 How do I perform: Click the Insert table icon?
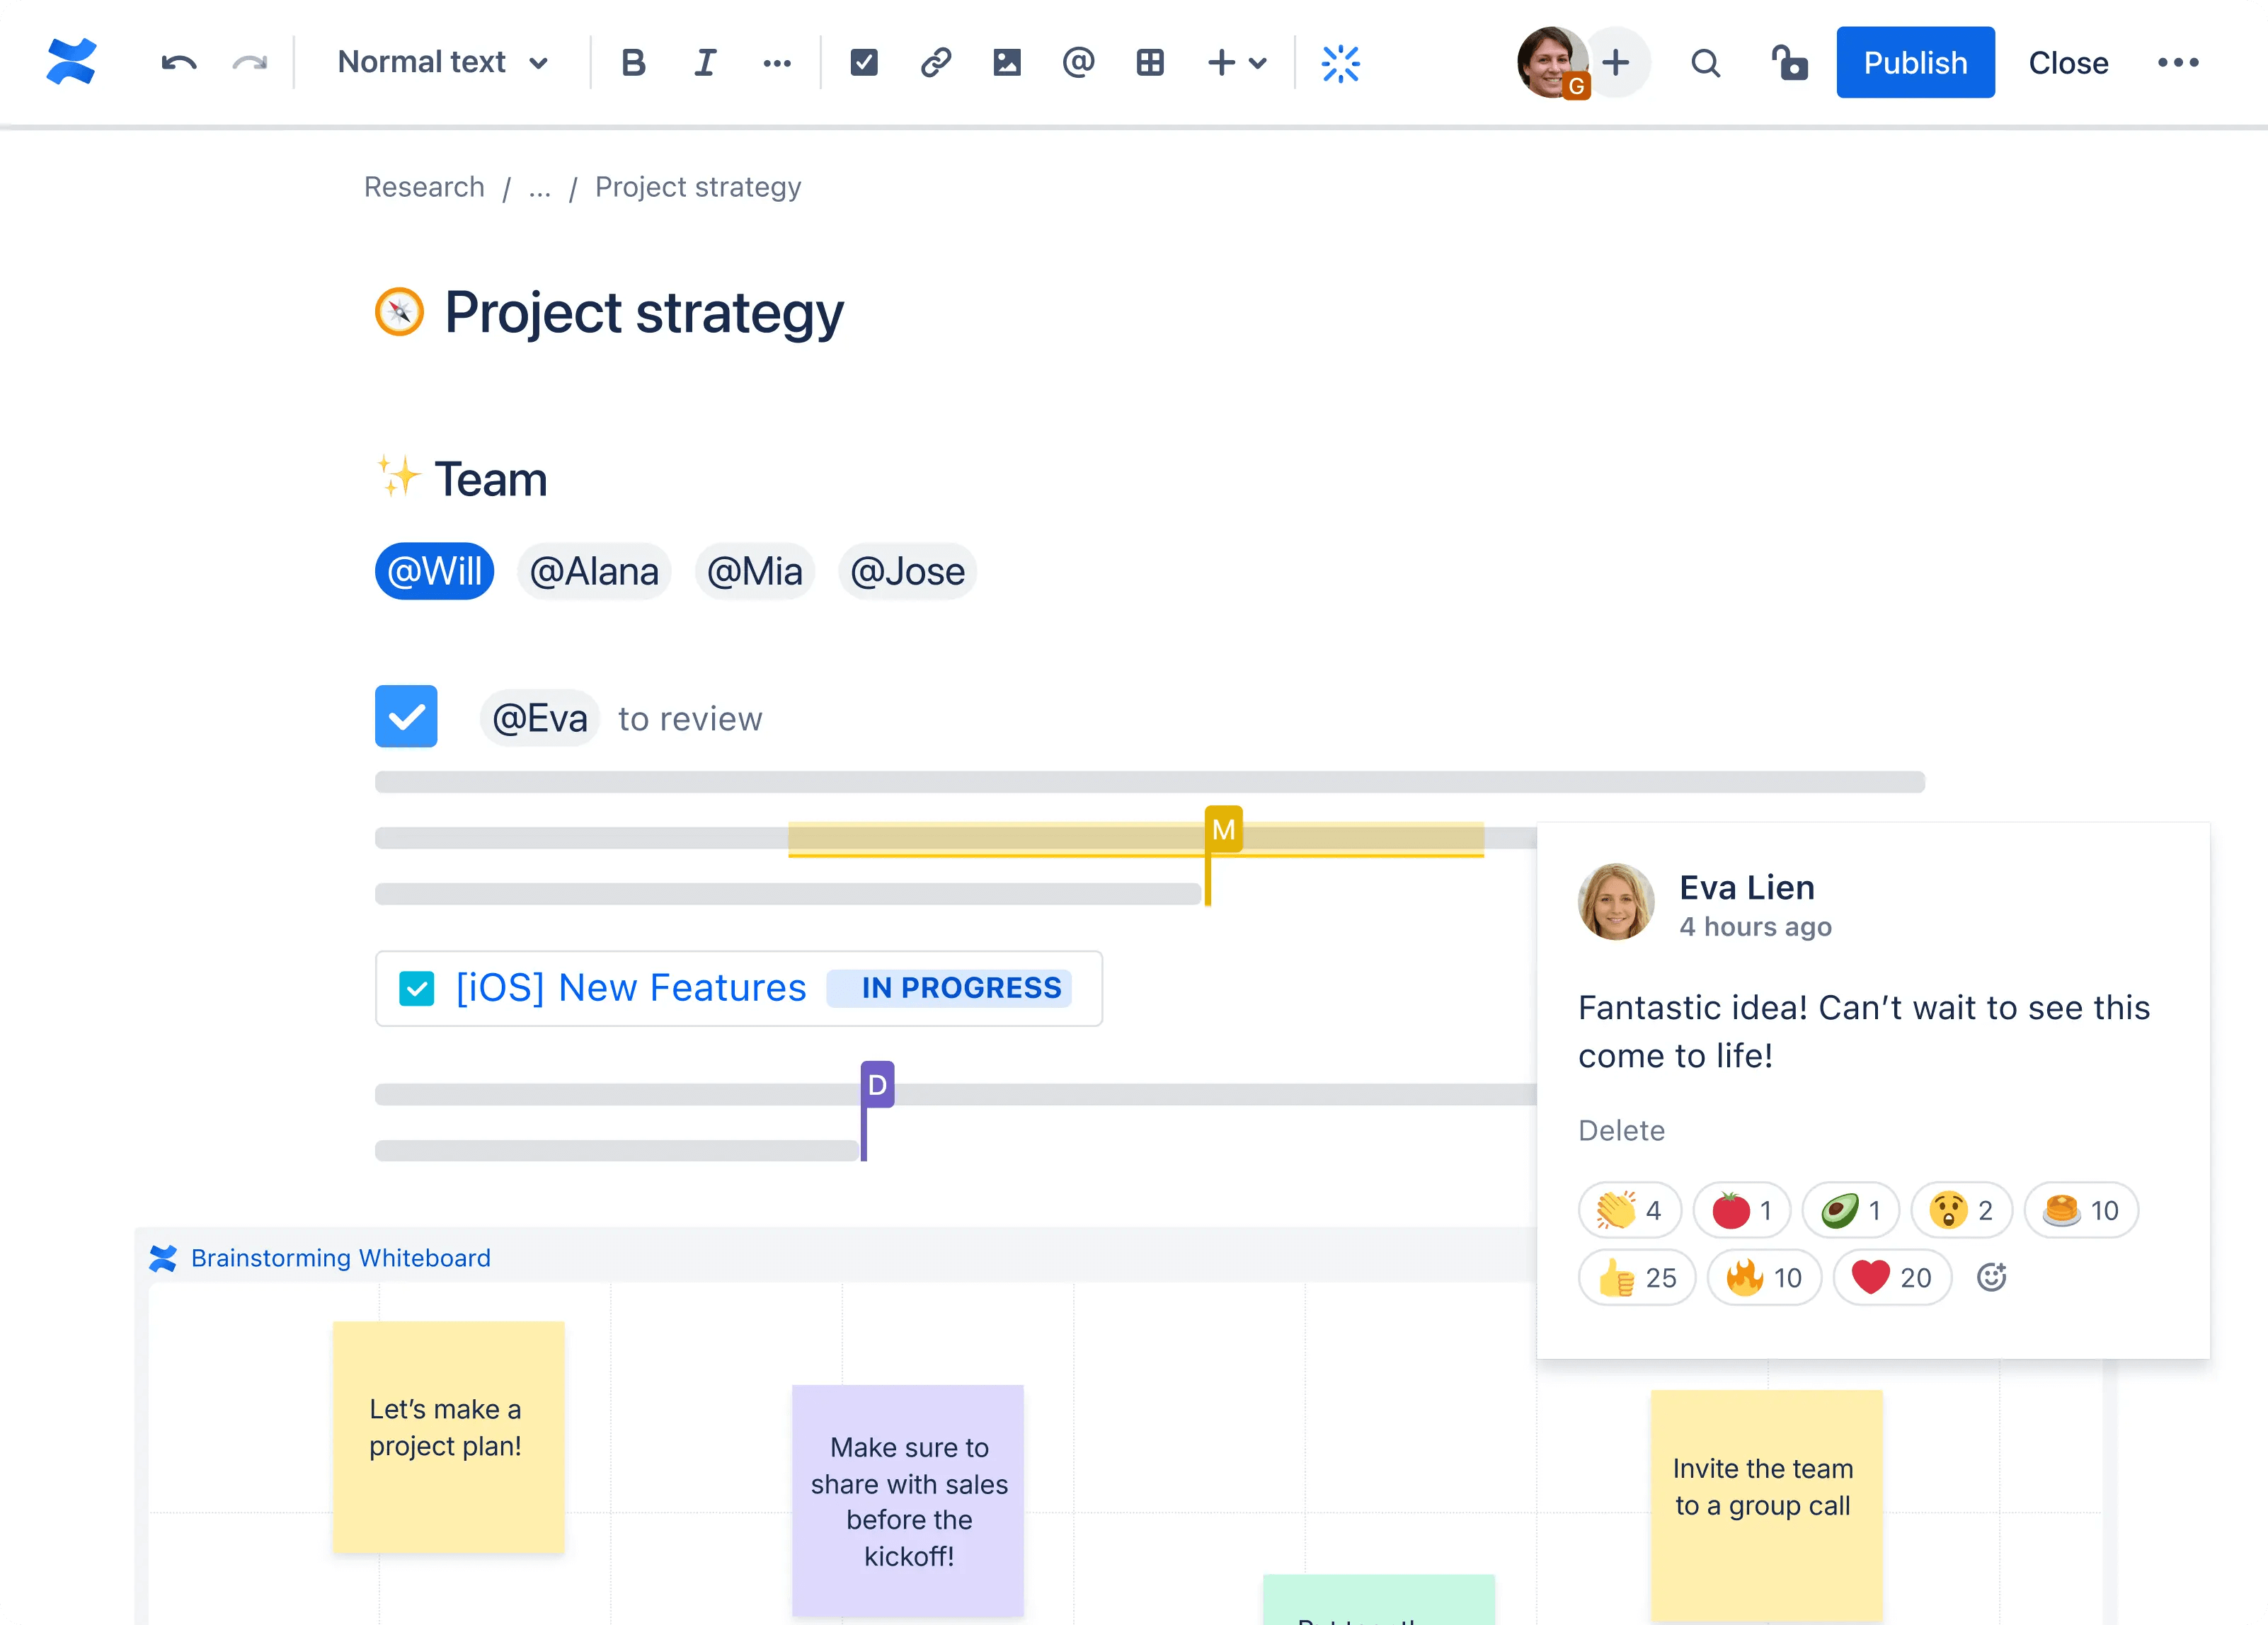pos(1150,63)
